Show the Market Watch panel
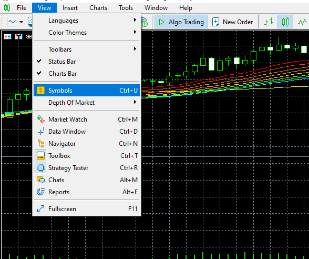The height and width of the screenshot is (259, 309). (87, 119)
